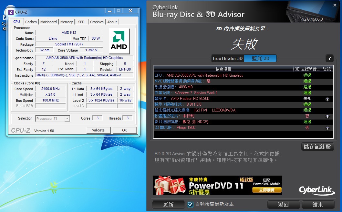Open info icon for the AMD Radeon HD 6530D row
The height and width of the screenshot is (212, 342).
[327, 99]
